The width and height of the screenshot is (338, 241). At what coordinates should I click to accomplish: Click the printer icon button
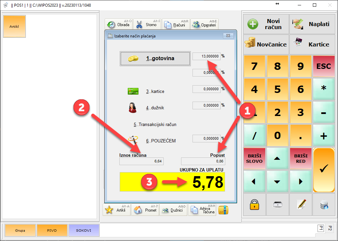pos(277,205)
